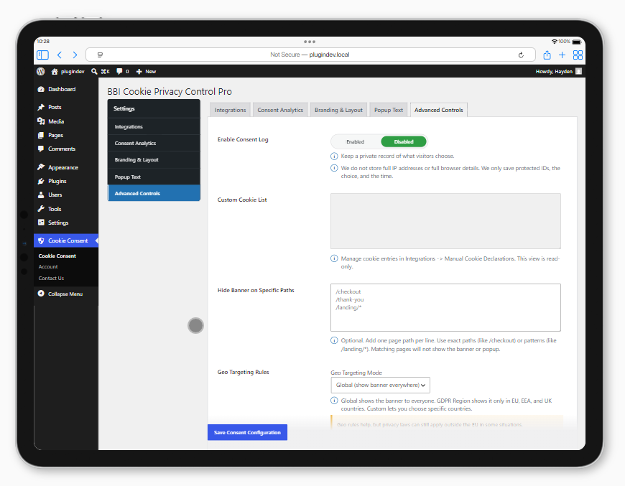Click the Custom Cookie List read-only box
This screenshot has height=486, width=625.
[x=445, y=221]
